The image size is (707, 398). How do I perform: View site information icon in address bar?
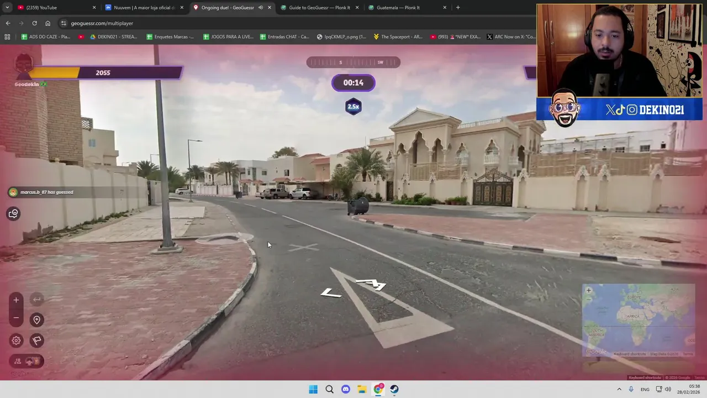click(64, 23)
